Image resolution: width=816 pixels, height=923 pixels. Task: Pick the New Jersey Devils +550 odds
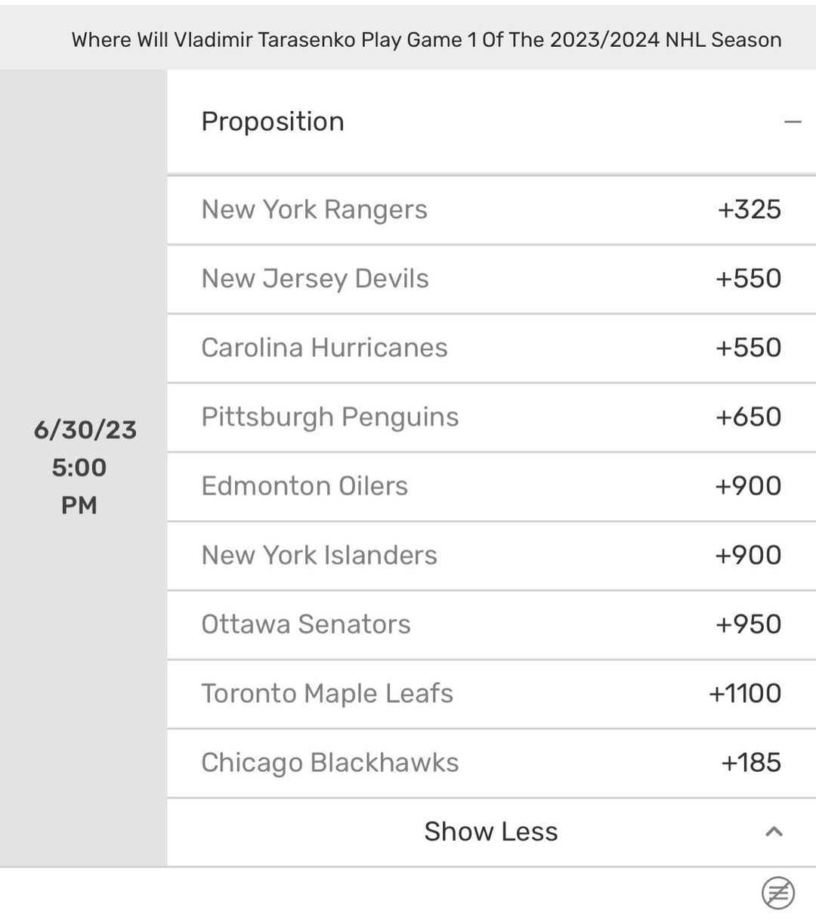click(x=748, y=278)
